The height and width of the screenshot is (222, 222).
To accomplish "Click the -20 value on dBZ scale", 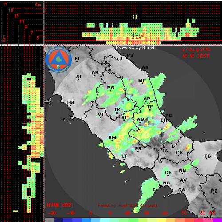I will click(x=52, y=213).
